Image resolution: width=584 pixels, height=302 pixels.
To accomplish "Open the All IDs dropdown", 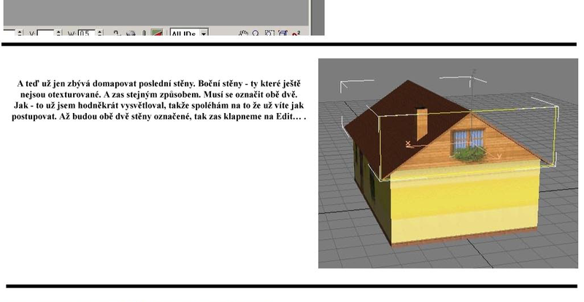I will [204, 33].
